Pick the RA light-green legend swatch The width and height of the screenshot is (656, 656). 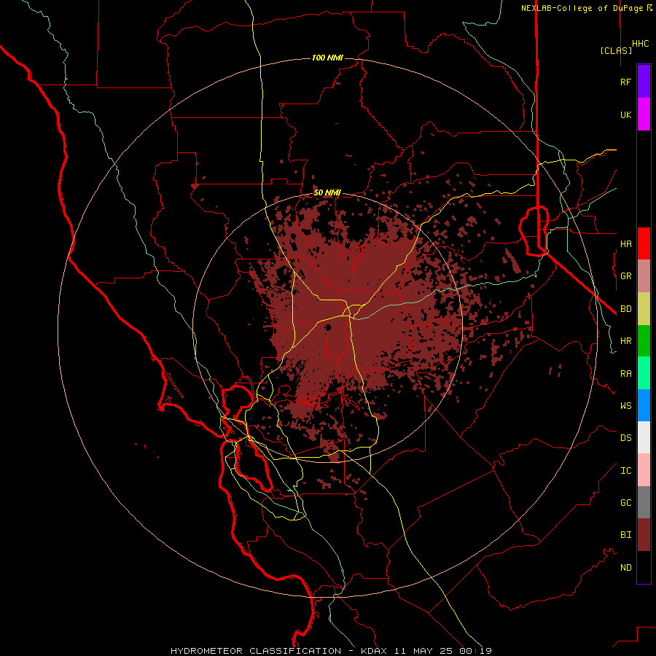point(644,373)
